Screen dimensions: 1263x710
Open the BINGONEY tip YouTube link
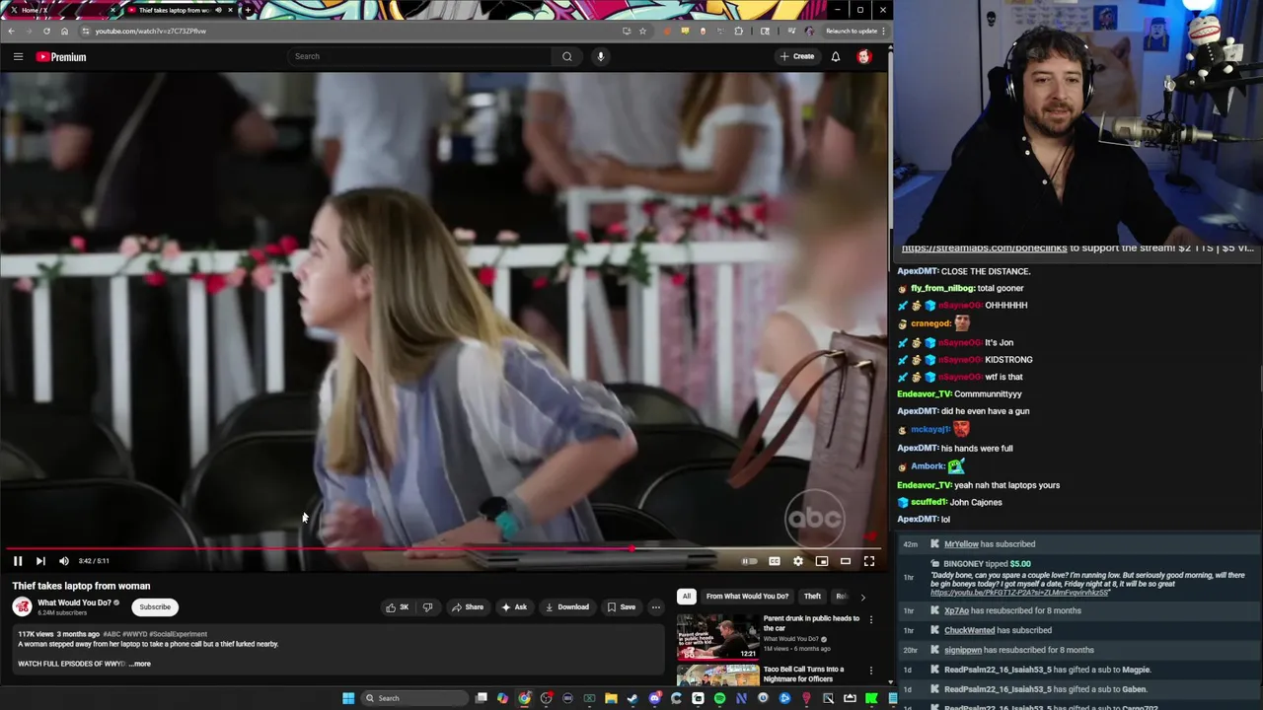tap(1020, 593)
